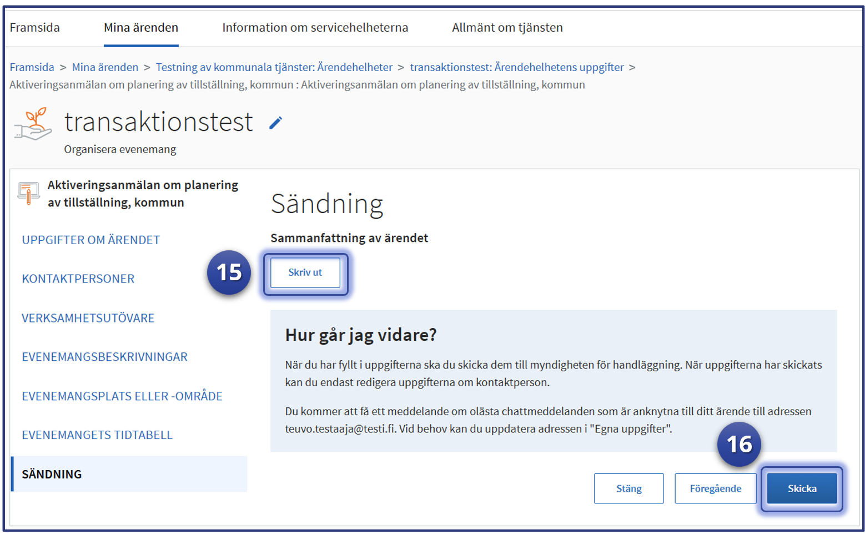
Task: Open the Verksamhetsutövare section
Action: (88, 318)
